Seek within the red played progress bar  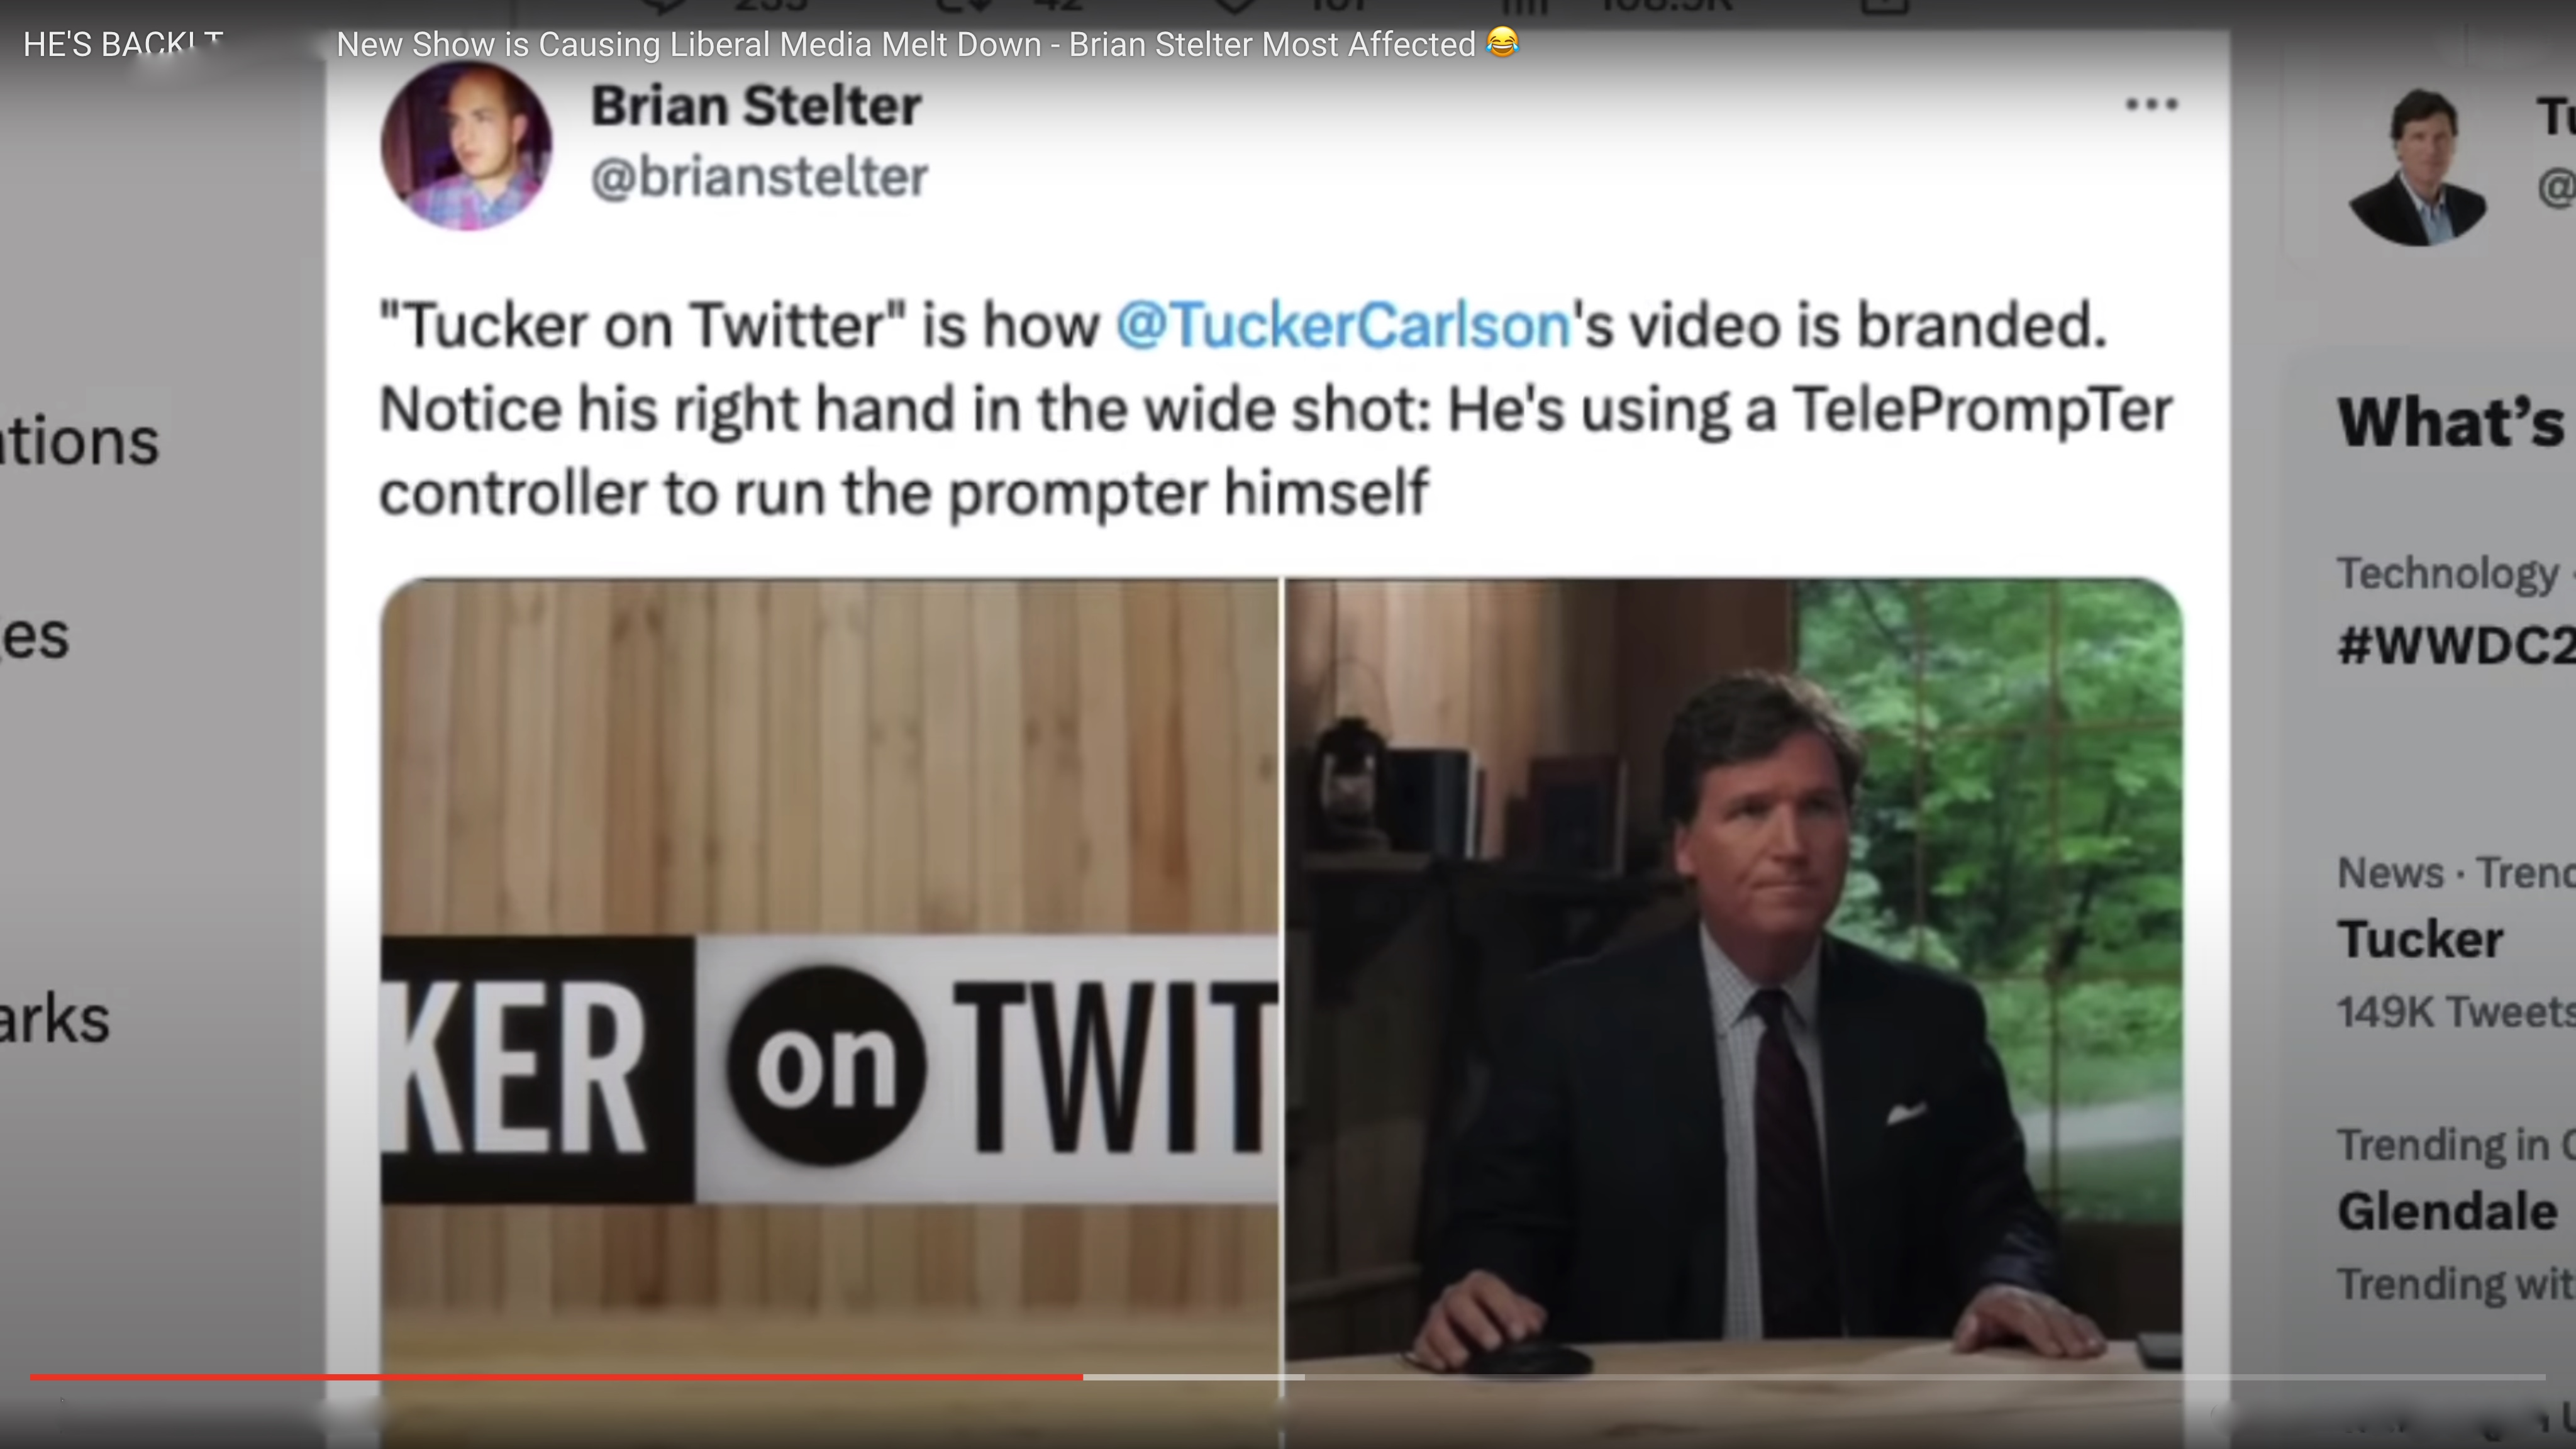tap(556, 1377)
